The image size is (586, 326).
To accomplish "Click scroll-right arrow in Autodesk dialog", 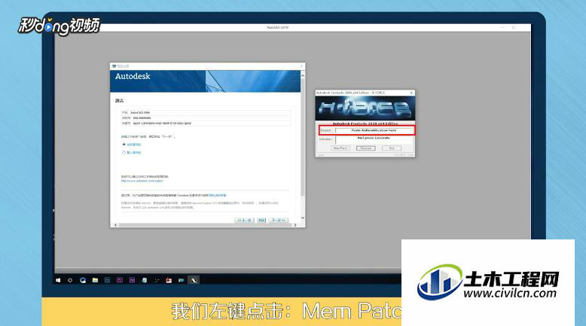I will tap(295, 225).
